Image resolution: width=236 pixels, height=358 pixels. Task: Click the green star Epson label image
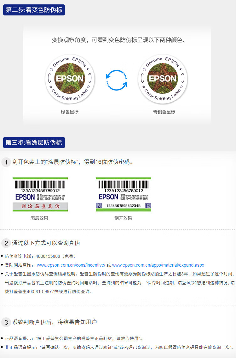(x=70, y=79)
